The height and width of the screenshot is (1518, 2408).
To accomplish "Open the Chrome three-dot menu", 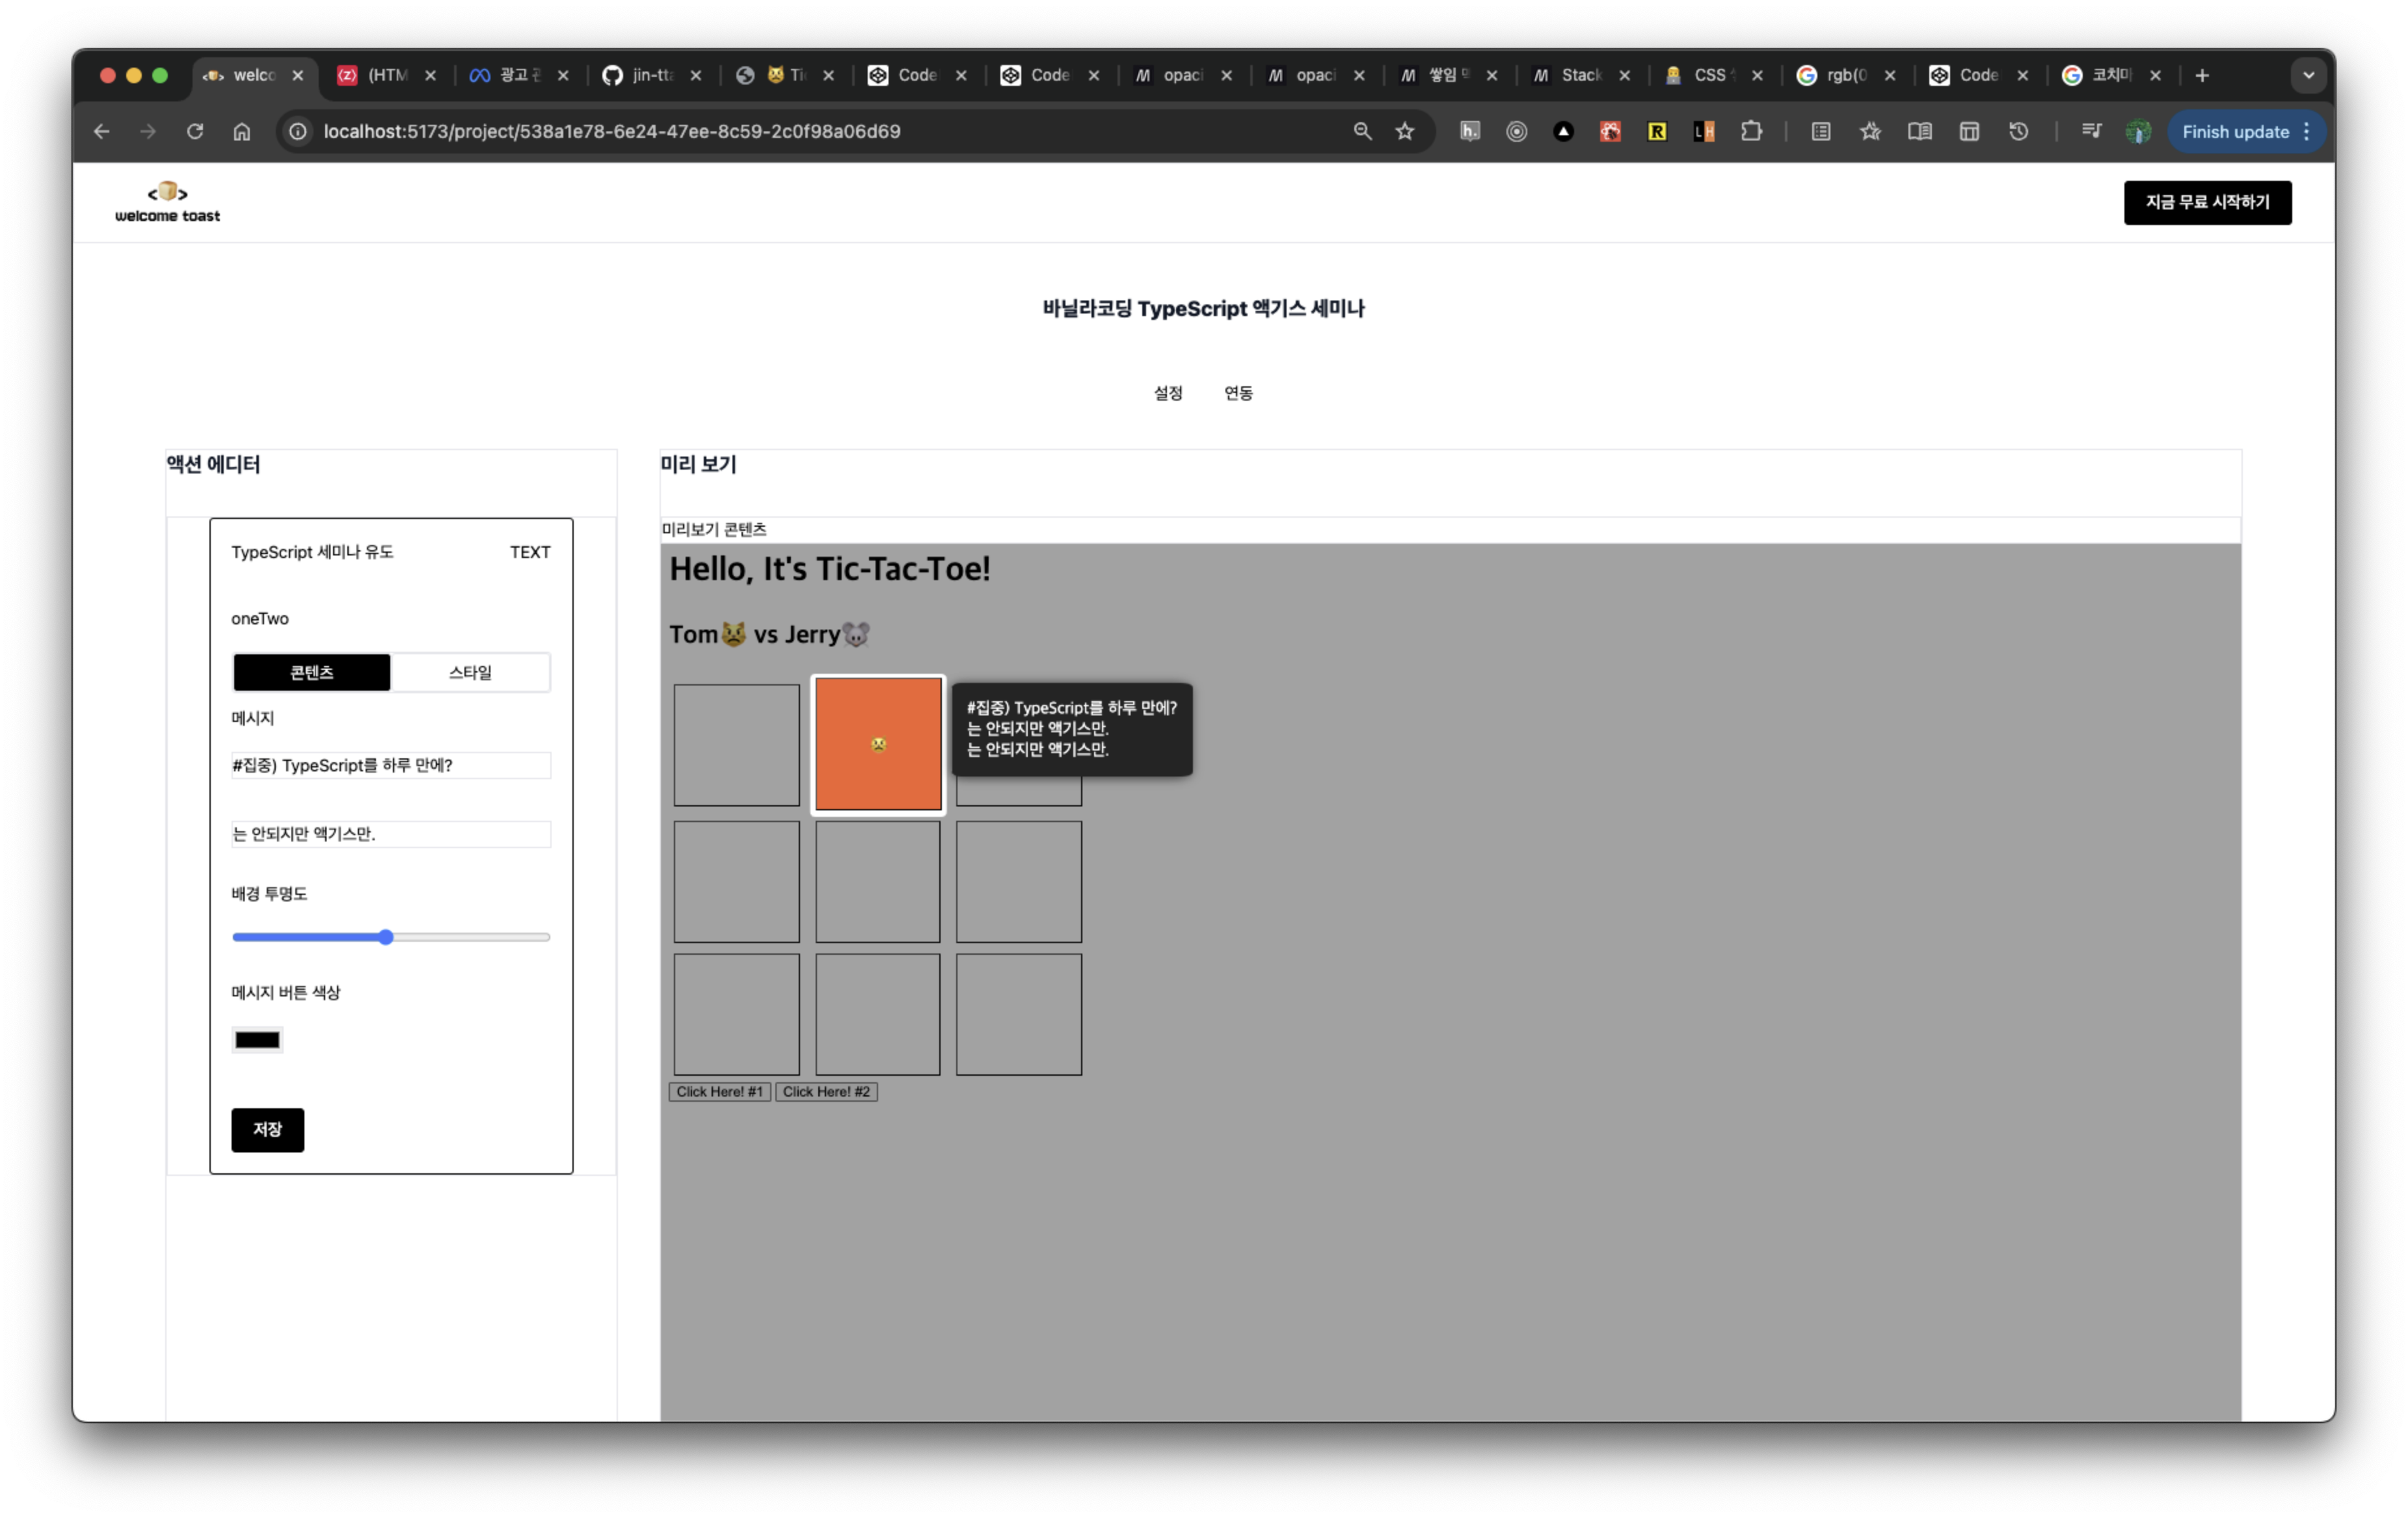I will tap(2307, 131).
